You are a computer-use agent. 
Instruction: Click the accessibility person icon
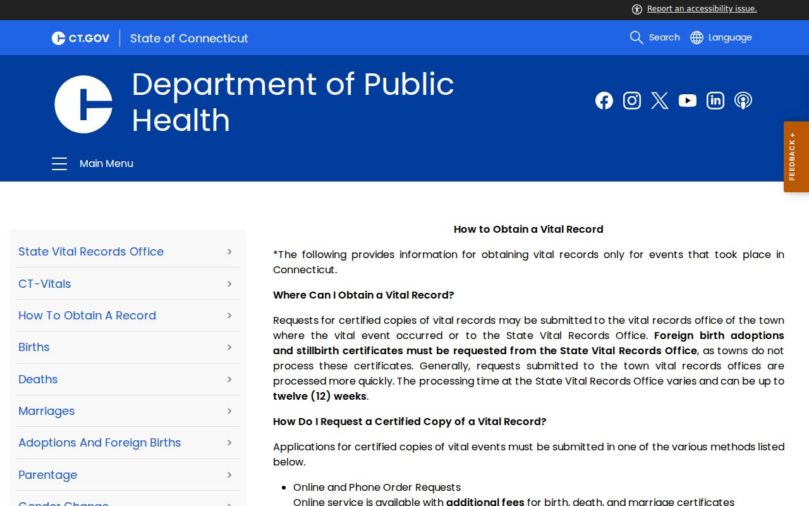coord(637,9)
